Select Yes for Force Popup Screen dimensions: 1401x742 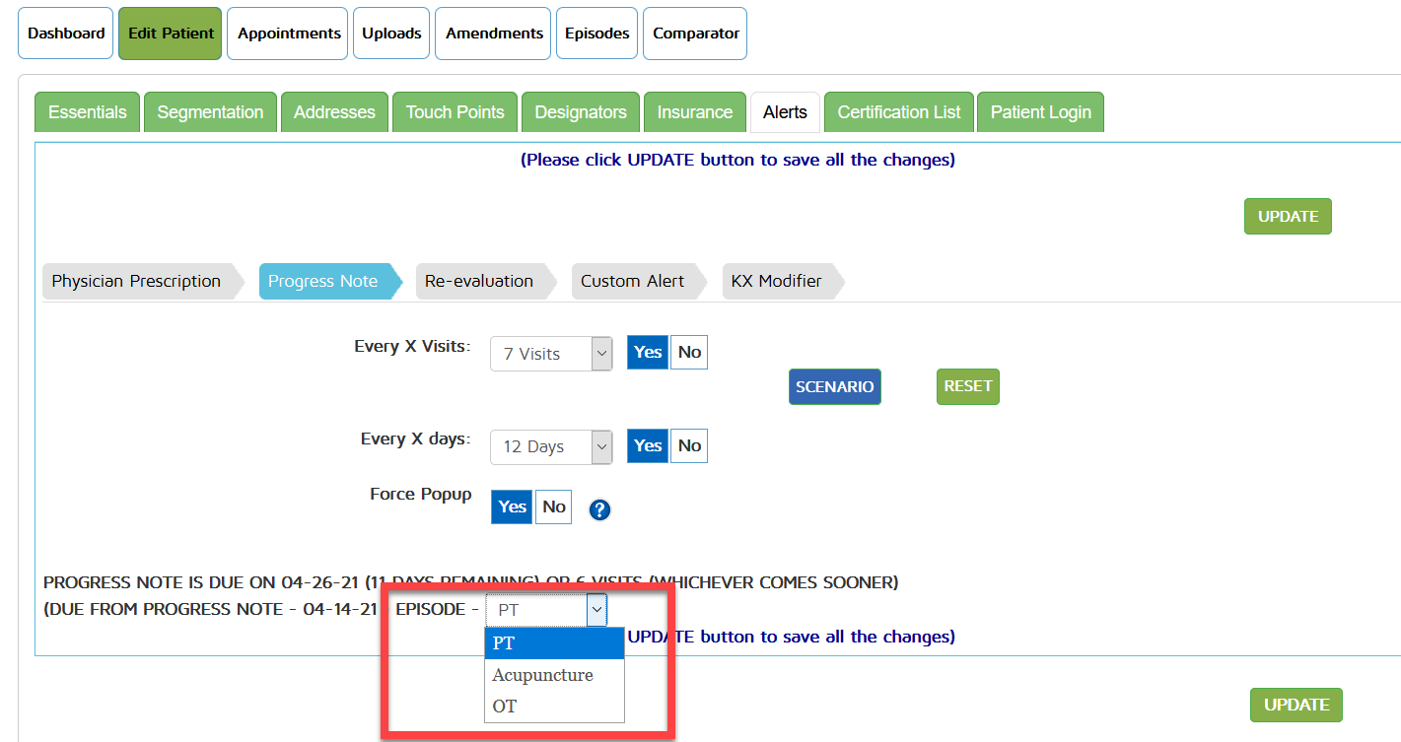(x=512, y=507)
